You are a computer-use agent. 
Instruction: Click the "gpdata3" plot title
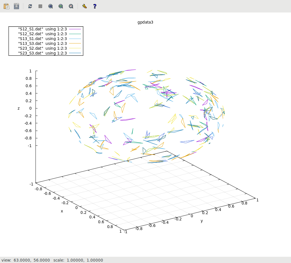point(145,22)
